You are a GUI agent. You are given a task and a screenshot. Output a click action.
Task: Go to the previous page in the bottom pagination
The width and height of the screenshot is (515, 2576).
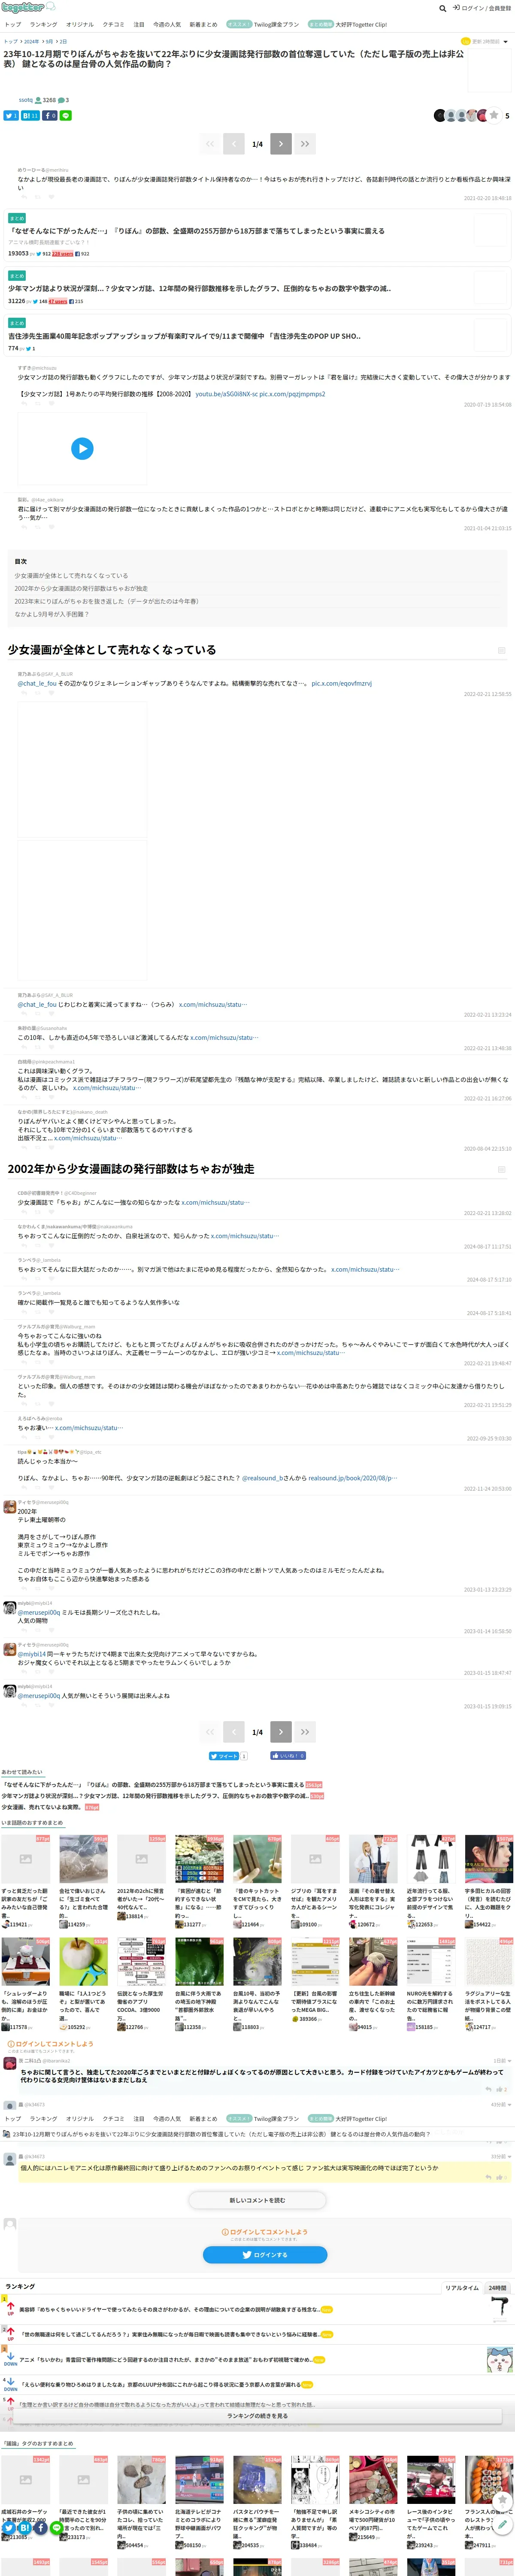point(233,1732)
